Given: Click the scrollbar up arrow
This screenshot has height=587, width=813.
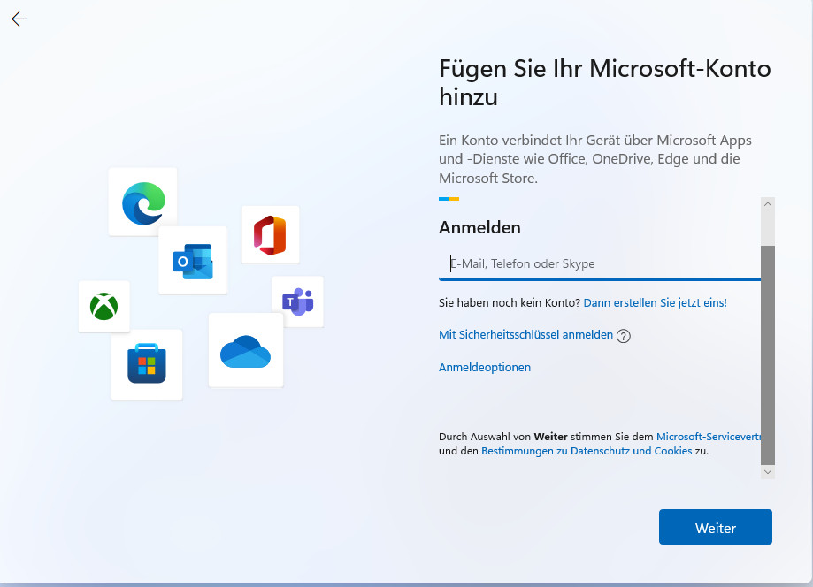Looking at the screenshot, I should tap(768, 204).
